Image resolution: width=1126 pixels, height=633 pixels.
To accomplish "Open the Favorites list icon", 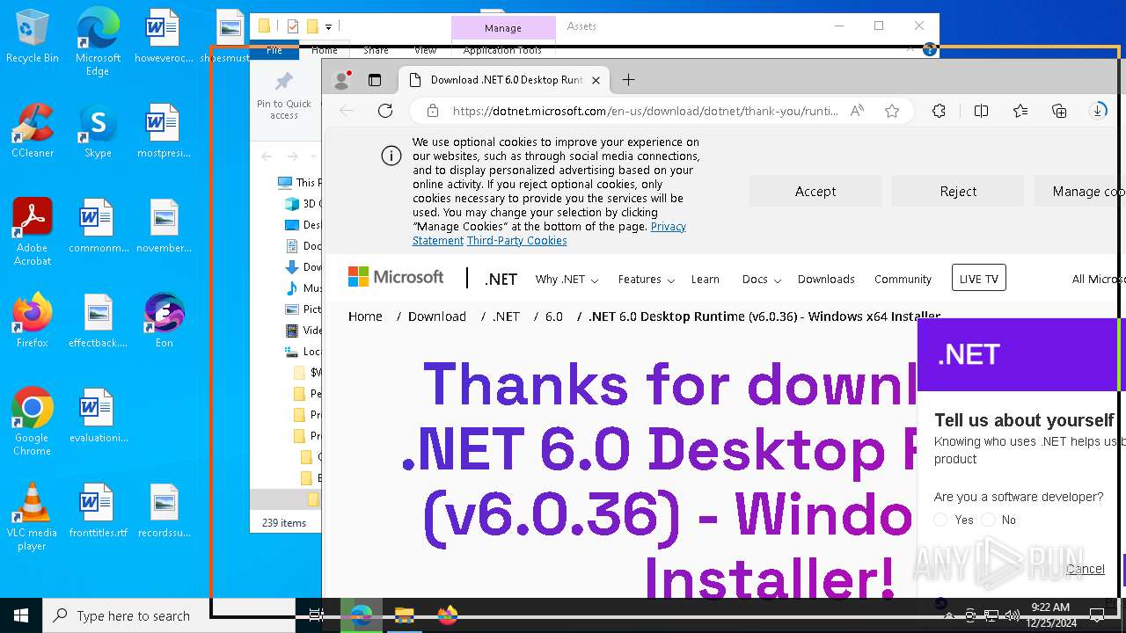I will coord(1020,111).
